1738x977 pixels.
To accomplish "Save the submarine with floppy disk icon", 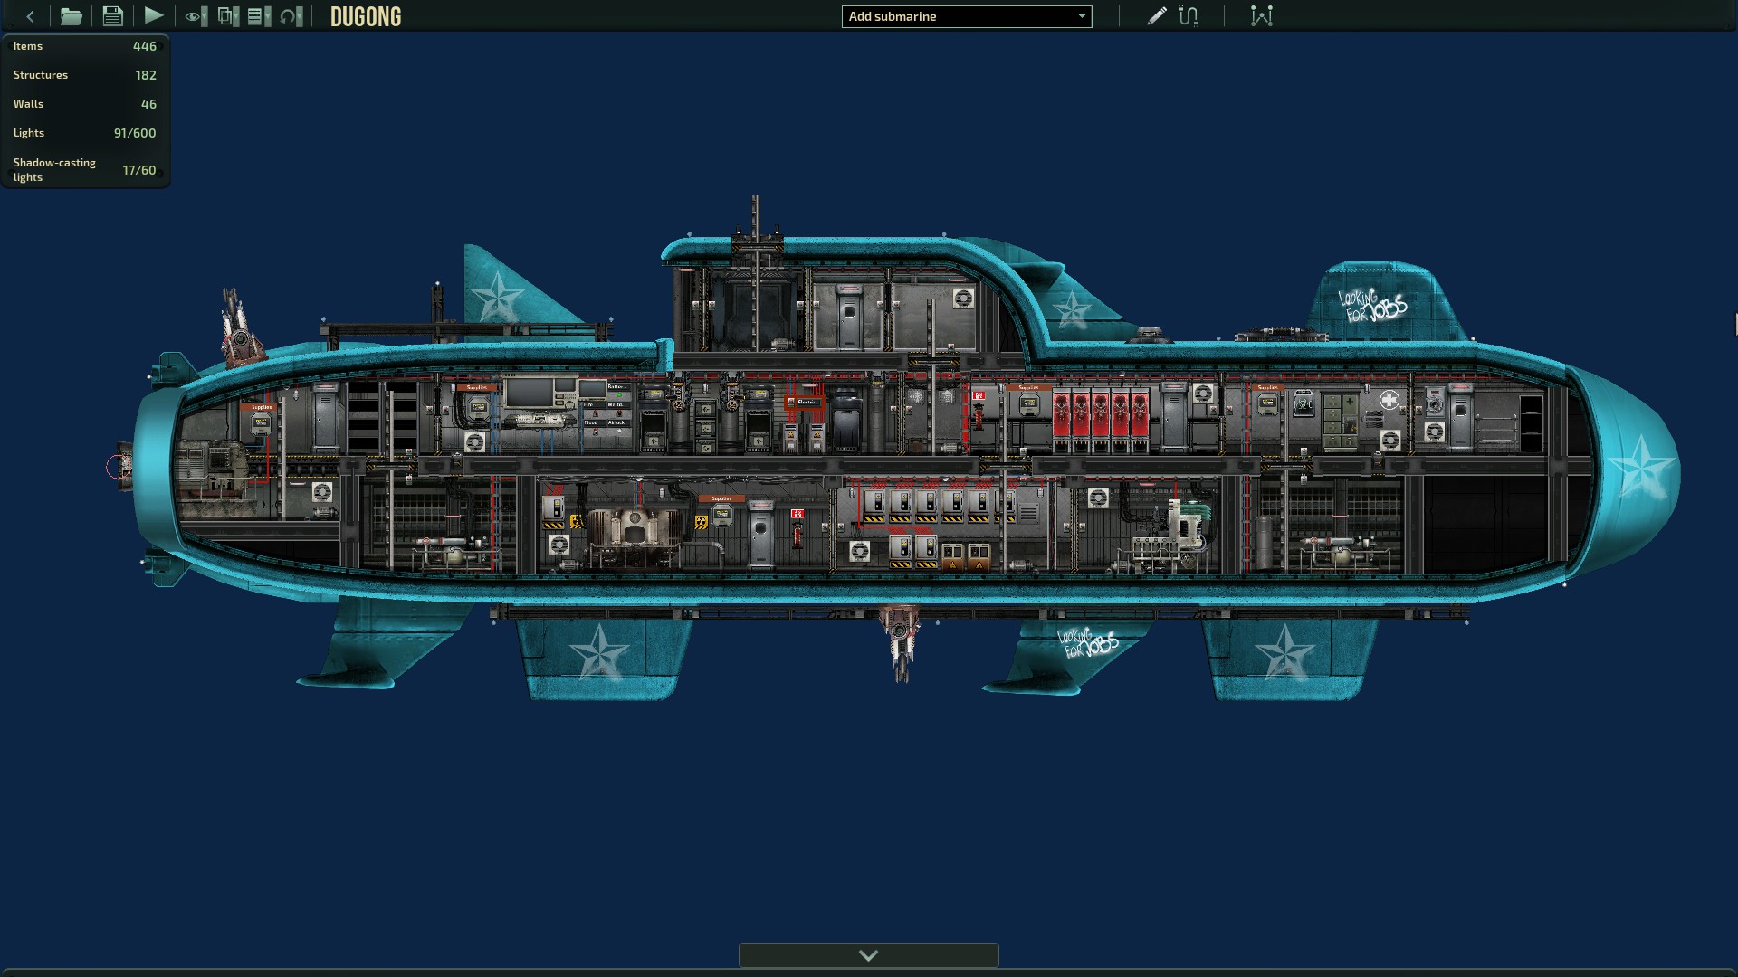I will [112, 16].
